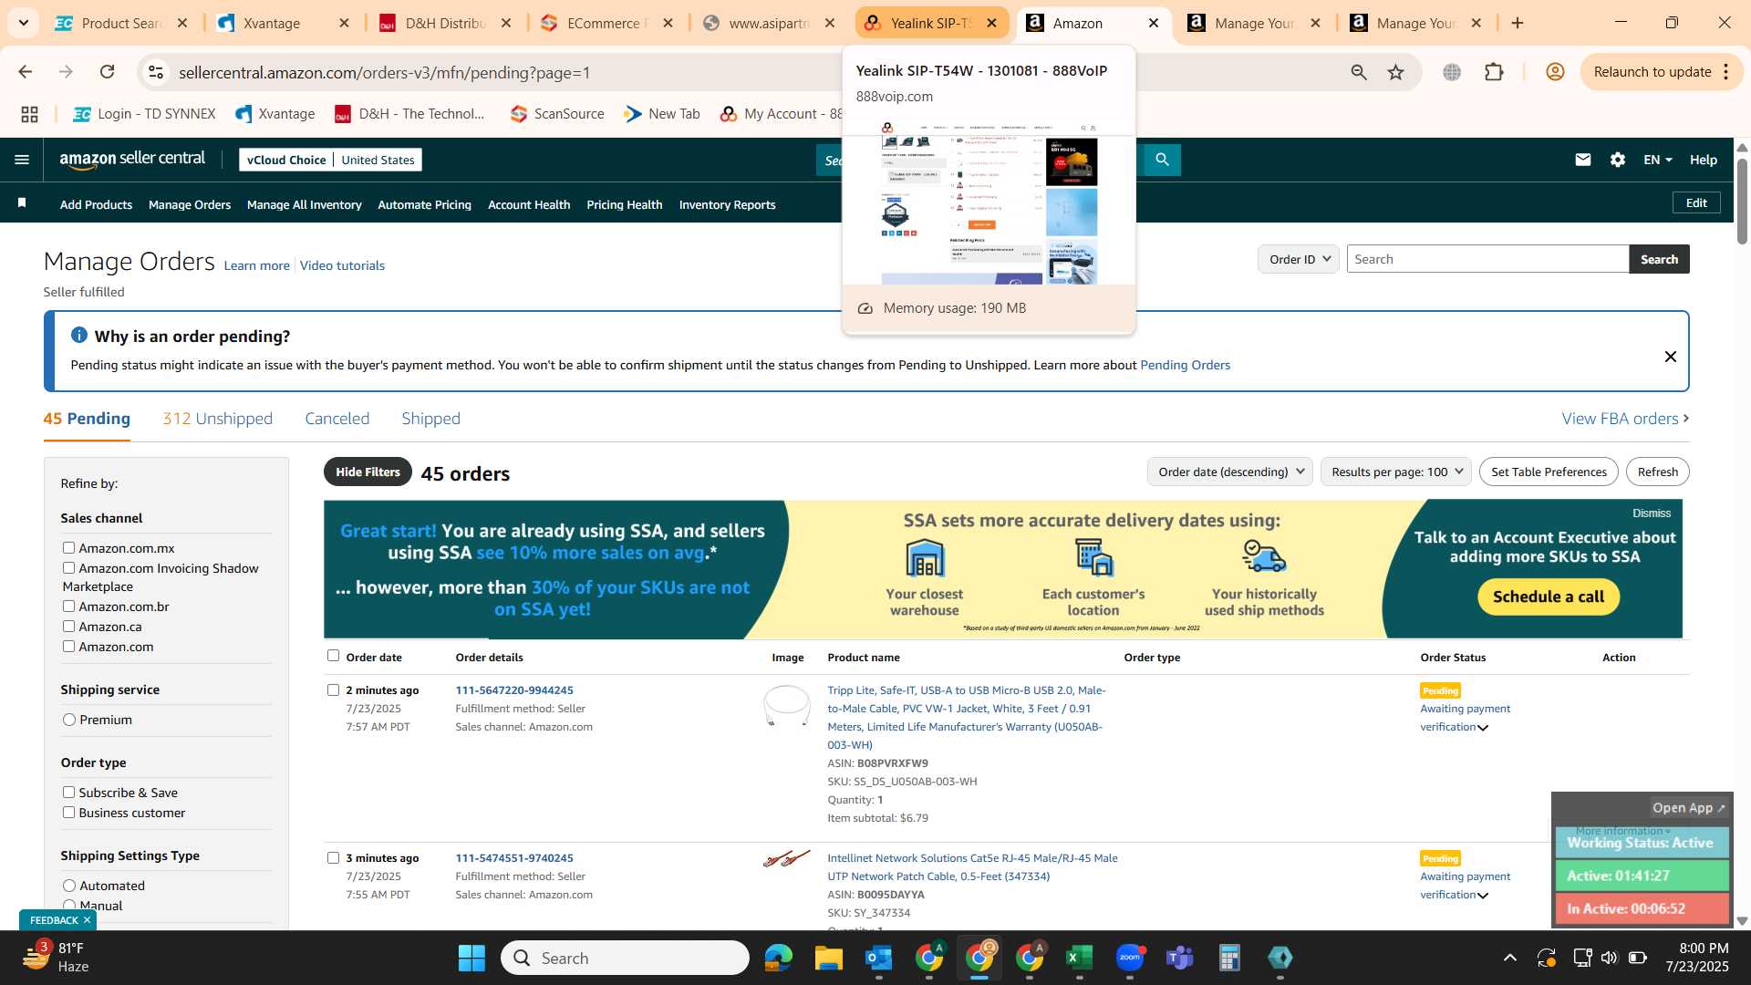Click the Refresh orders button

[1657, 472]
